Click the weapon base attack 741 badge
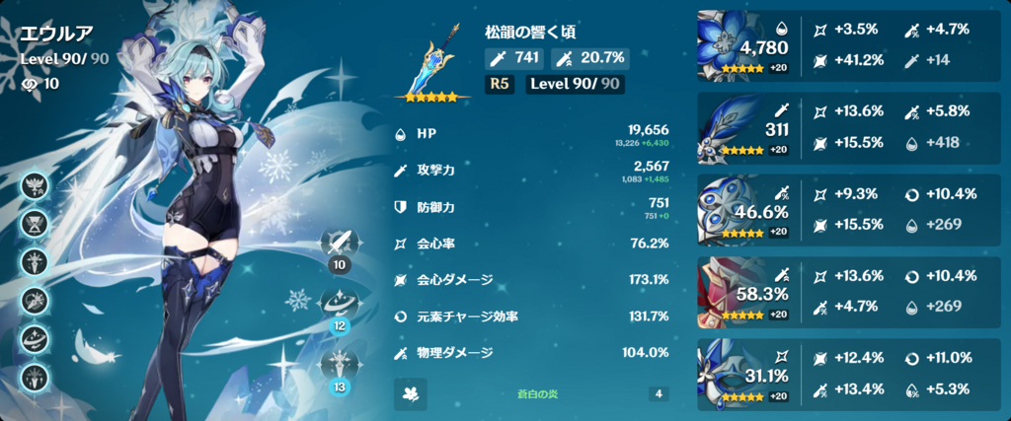The image size is (1011, 421). [x=515, y=58]
